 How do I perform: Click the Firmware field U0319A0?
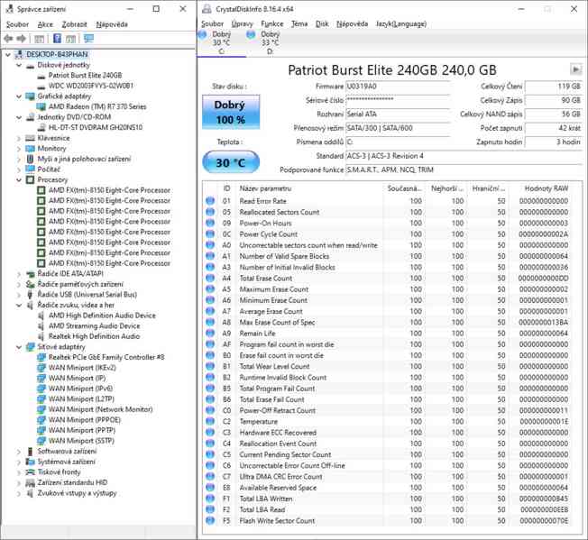(398, 87)
